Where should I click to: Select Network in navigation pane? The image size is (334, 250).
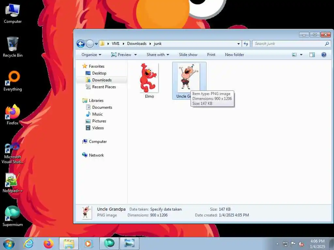pyautogui.click(x=96, y=155)
